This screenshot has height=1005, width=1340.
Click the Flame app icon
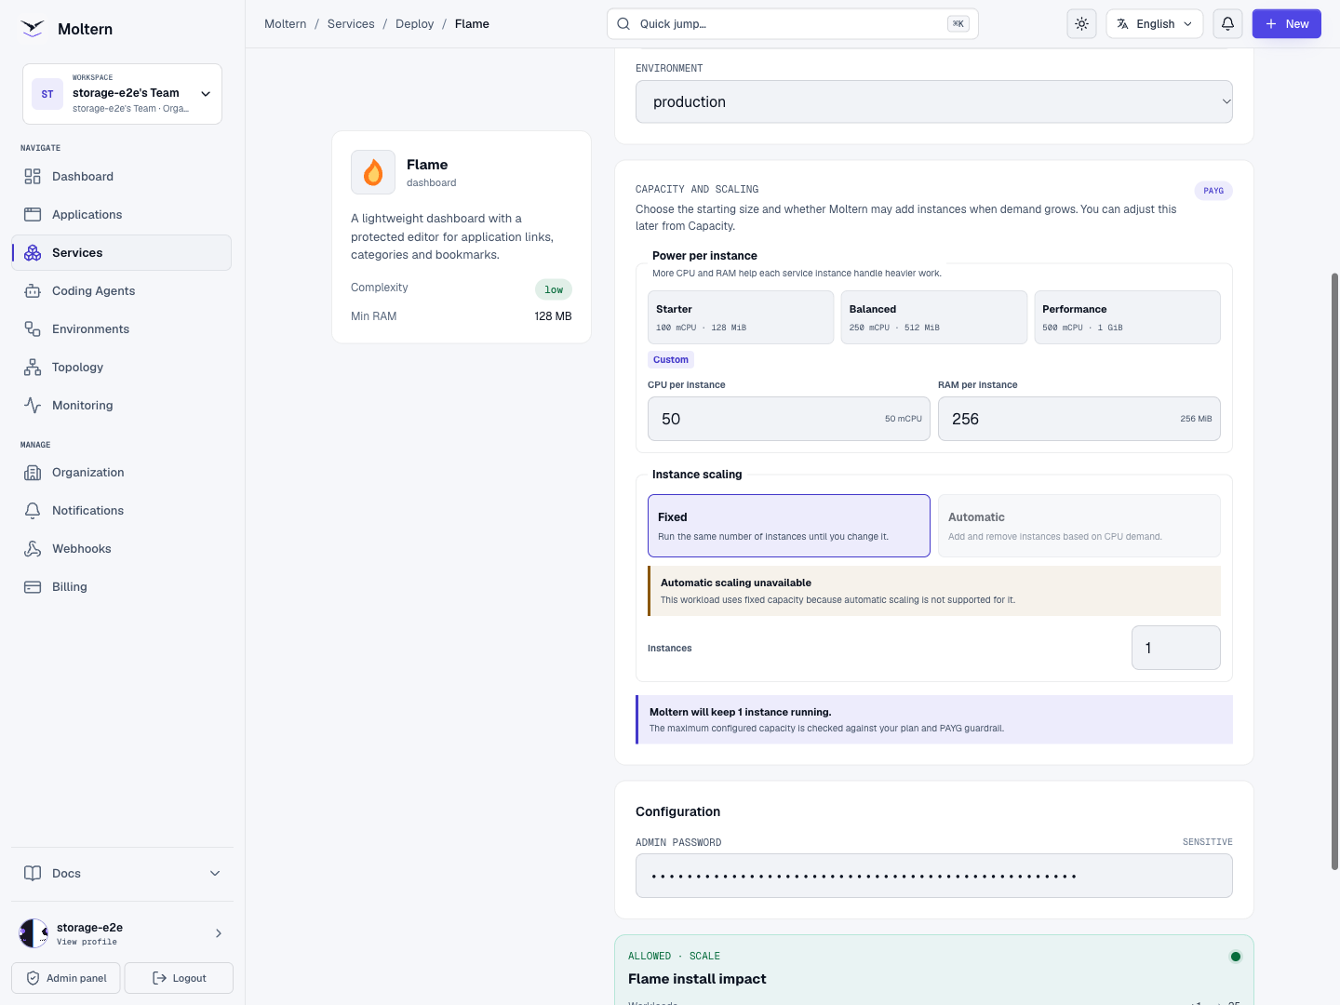click(373, 172)
